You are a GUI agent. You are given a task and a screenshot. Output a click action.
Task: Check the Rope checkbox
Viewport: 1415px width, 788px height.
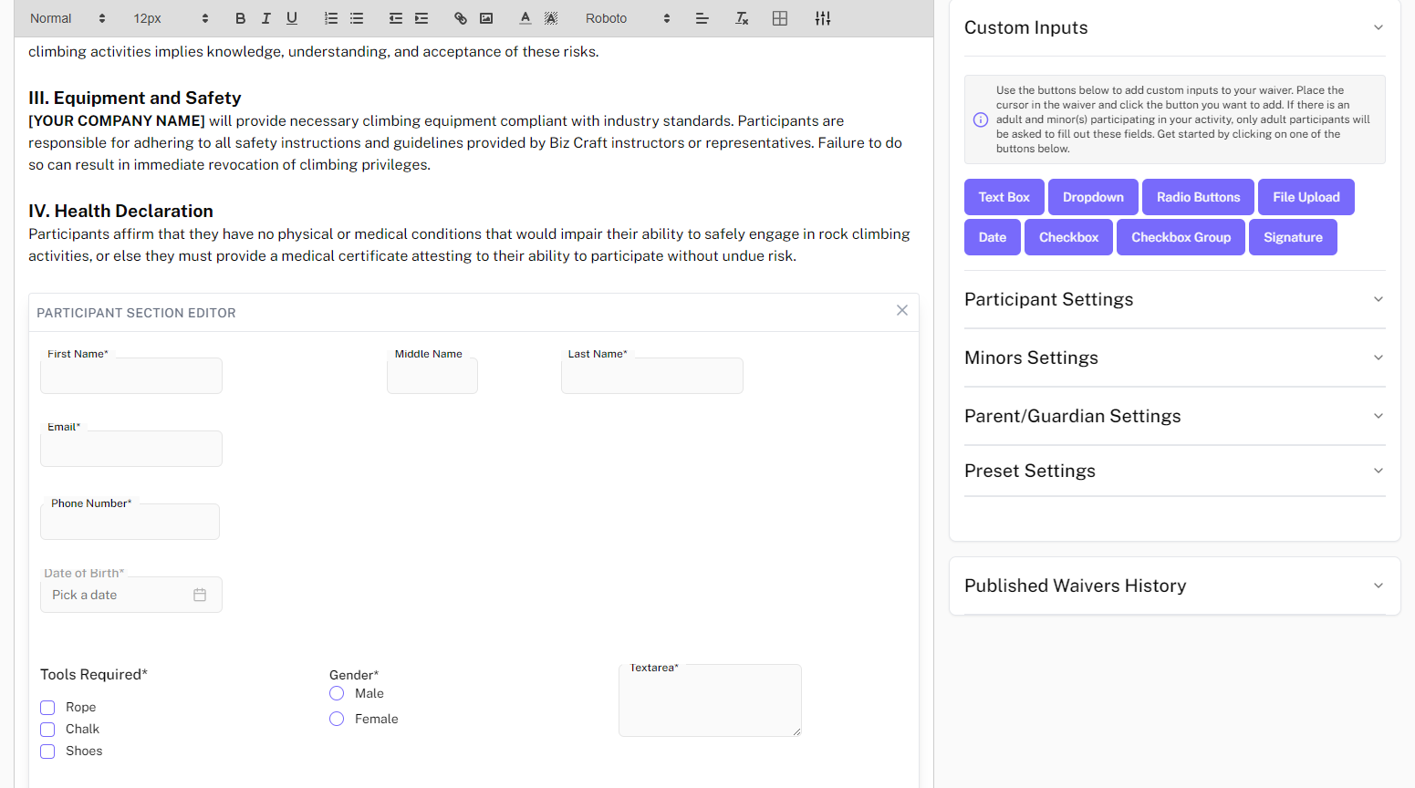point(47,708)
